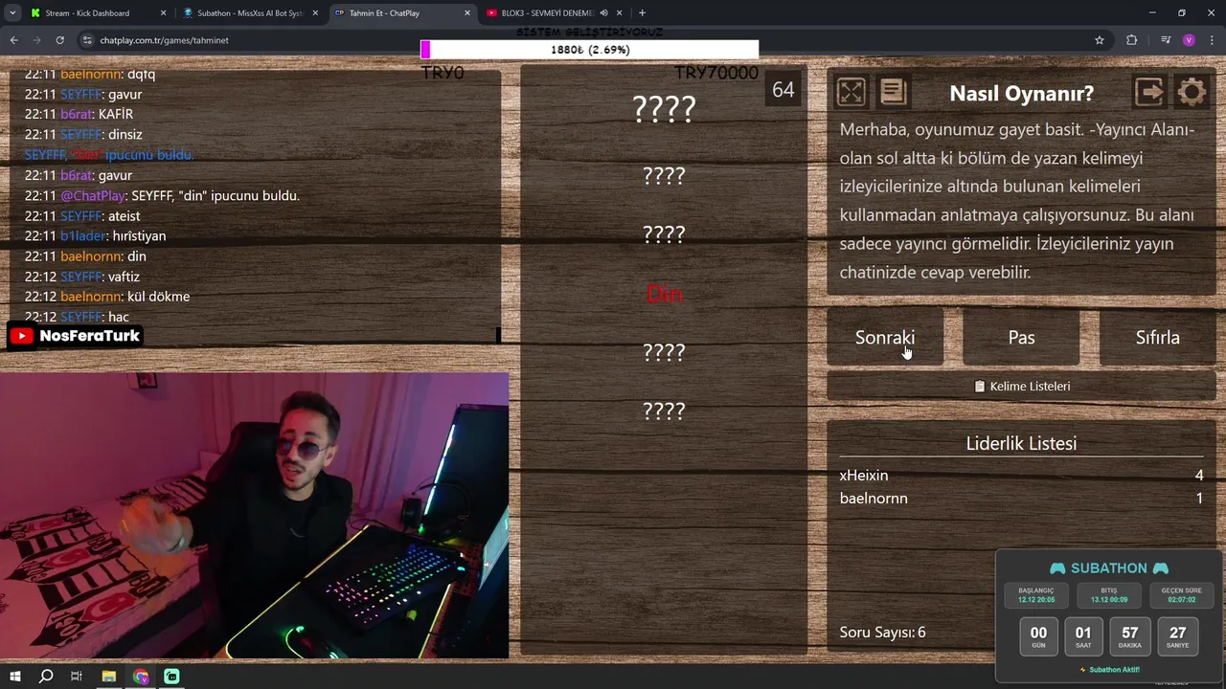Close the Subathon - MissXss tab
This screenshot has height=689, width=1226.
[x=315, y=13]
